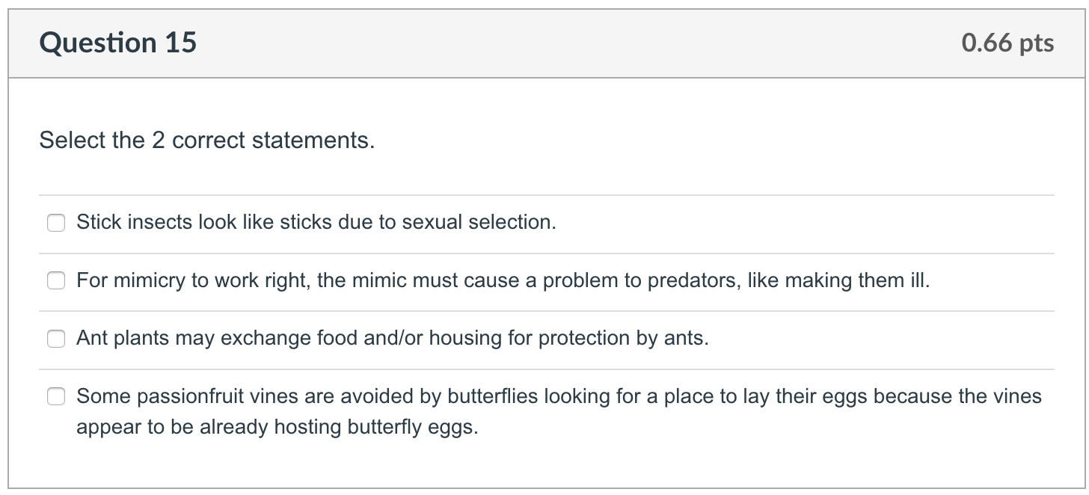Select the passionfruit vines statement checkbox
The height and width of the screenshot is (495, 1089).
click(56, 396)
